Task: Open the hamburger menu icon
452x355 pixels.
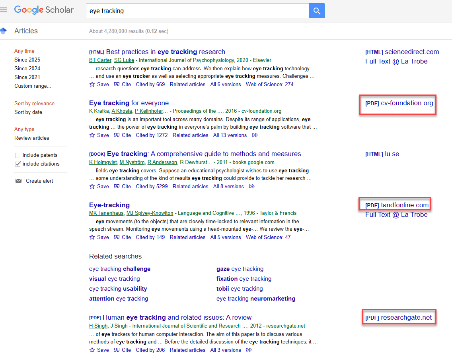Action: click(4, 10)
